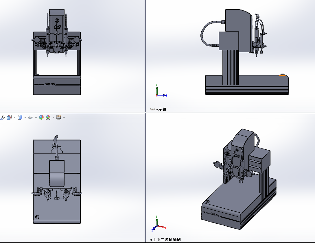The height and width of the screenshot is (243, 315).
Task: Expand the Hide/Show Items dropdown arrow
Action: pos(36,118)
